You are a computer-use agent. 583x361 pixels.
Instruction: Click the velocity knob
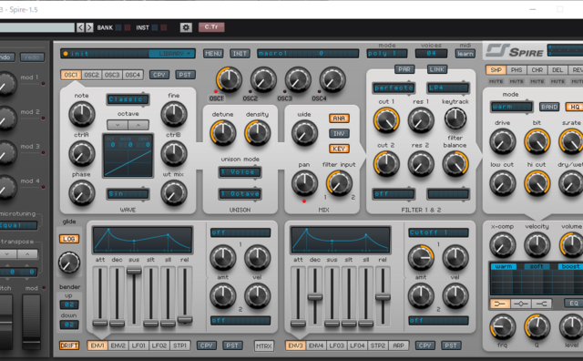click(x=537, y=245)
